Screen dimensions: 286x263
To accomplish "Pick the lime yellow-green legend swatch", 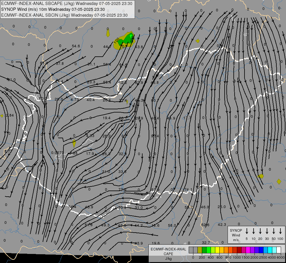I will [x=213, y=250].
